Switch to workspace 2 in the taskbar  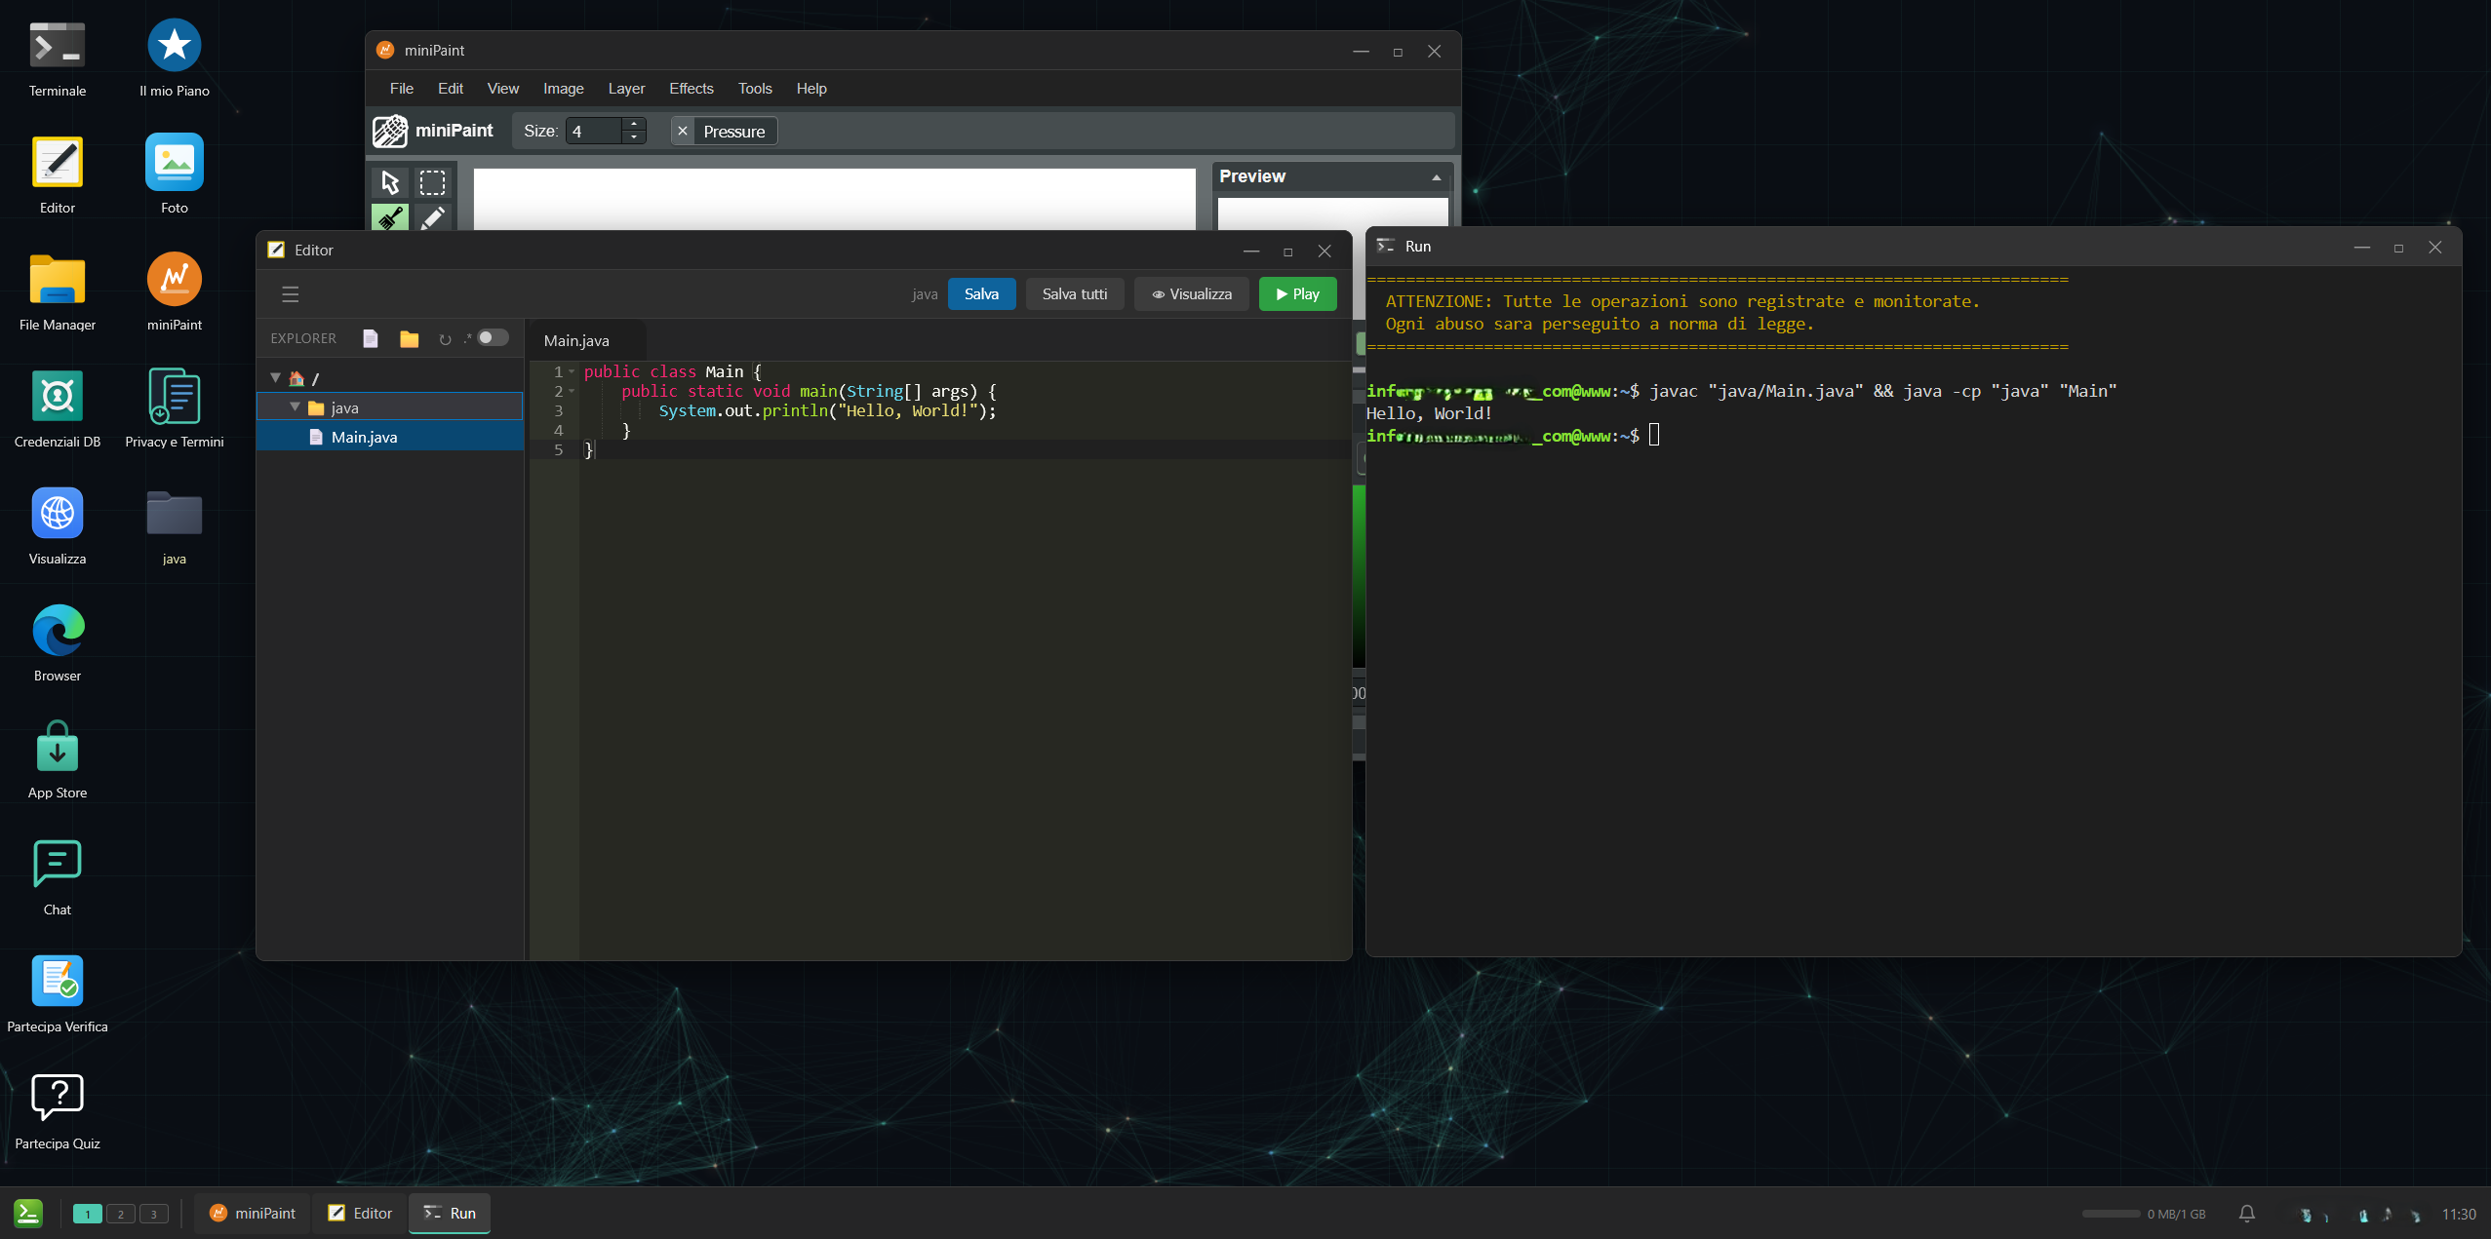[x=121, y=1214]
